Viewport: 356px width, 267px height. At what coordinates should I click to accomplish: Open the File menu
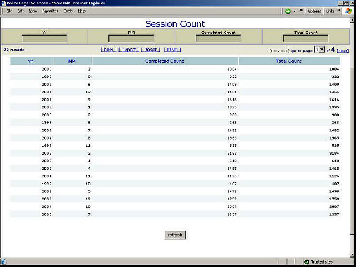9,11
